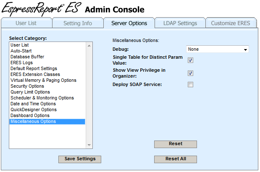Click the Reset All button
Image resolution: width=260 pixels, height=172 pixels.
tap(176, 159)
